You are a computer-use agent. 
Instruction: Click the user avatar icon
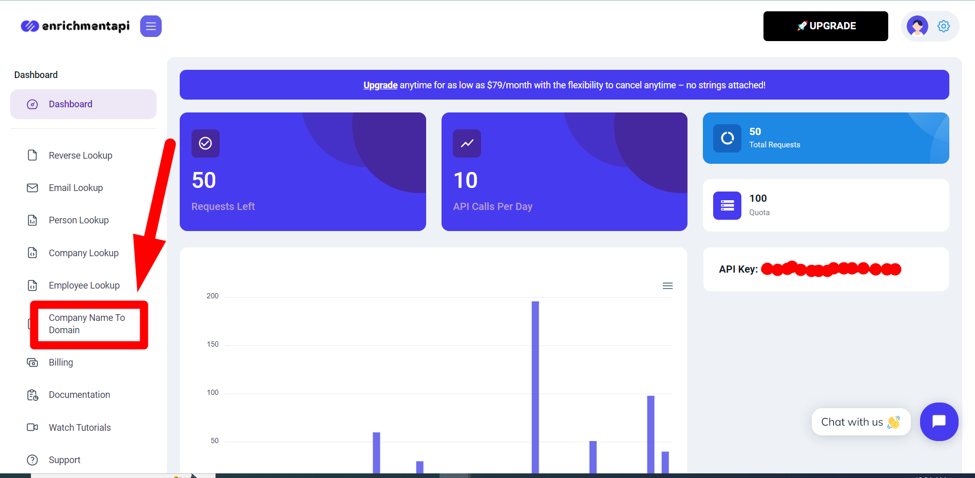[917, 26]
